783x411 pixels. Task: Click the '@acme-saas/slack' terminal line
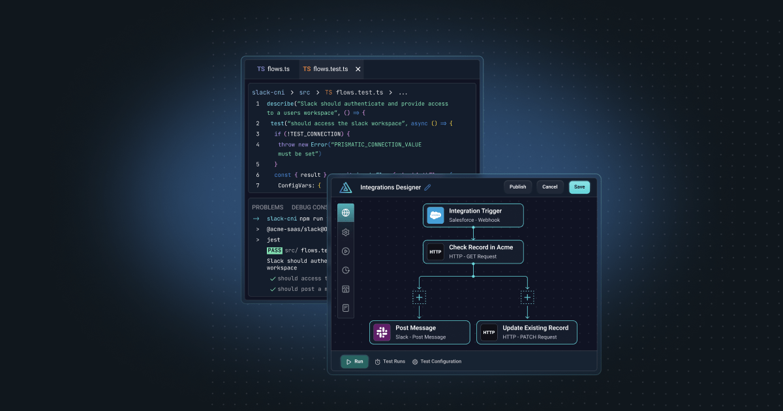coord(297,229)
